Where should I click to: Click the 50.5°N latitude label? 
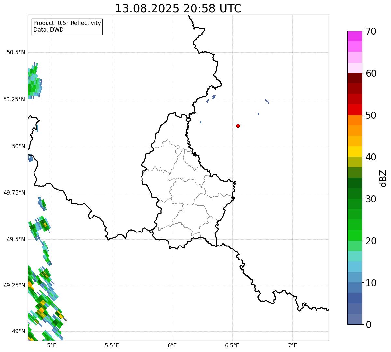click(16, 52)
